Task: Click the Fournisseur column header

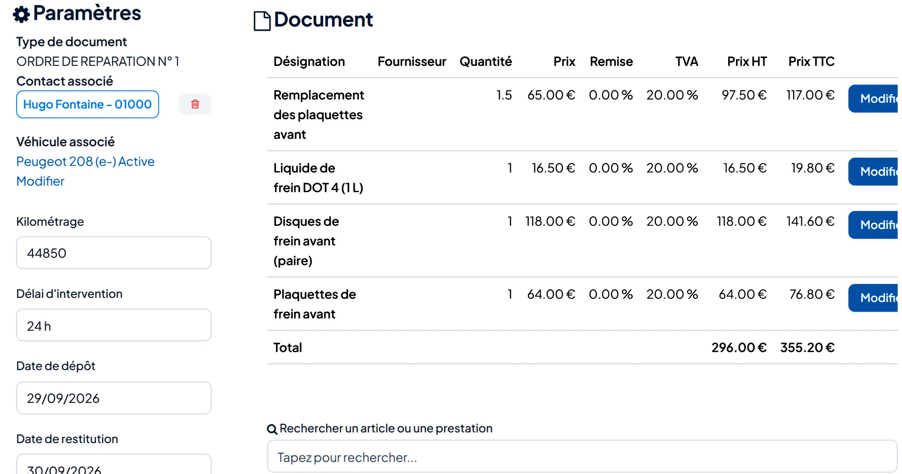Action: point(412,61)
